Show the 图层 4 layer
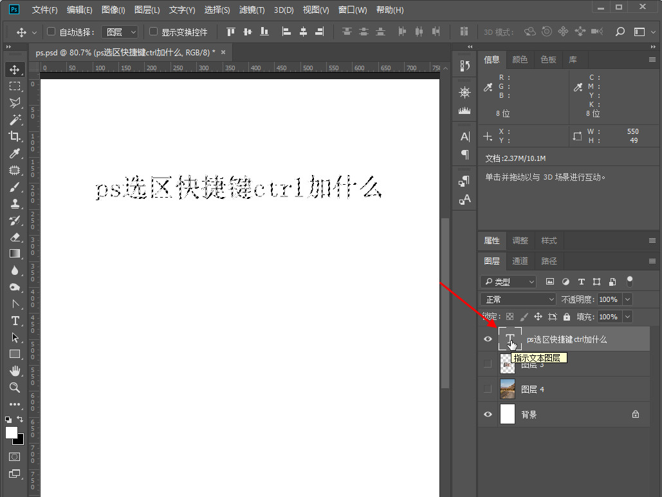The width and height of the screenshot is (662, 497). coord(488,389)
